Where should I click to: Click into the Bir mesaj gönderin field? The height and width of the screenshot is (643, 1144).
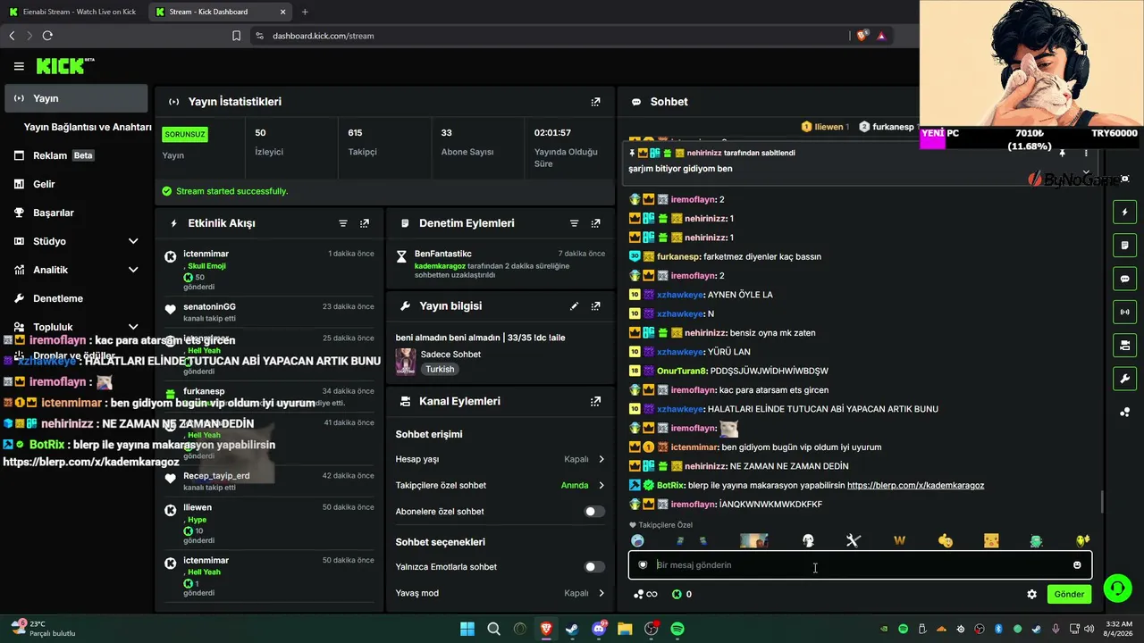[860, 564]
